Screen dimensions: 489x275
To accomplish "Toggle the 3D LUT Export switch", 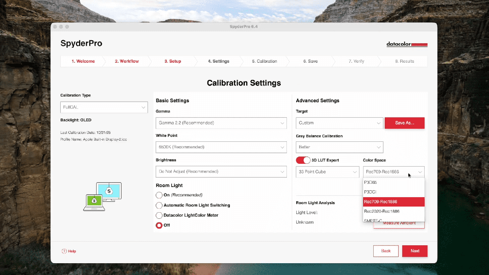I will 303,160.
